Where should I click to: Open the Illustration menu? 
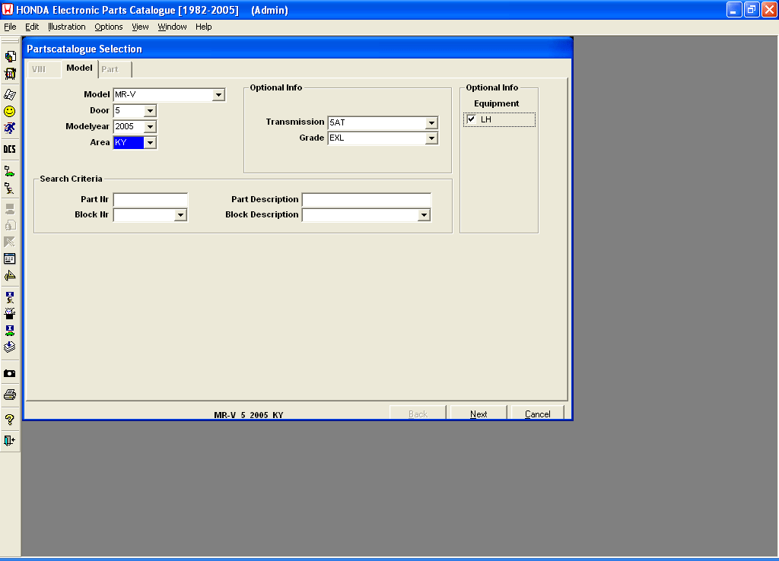tap(67, 27)
